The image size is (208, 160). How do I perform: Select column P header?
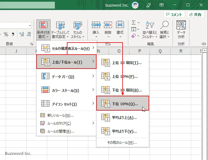(139, 51)
